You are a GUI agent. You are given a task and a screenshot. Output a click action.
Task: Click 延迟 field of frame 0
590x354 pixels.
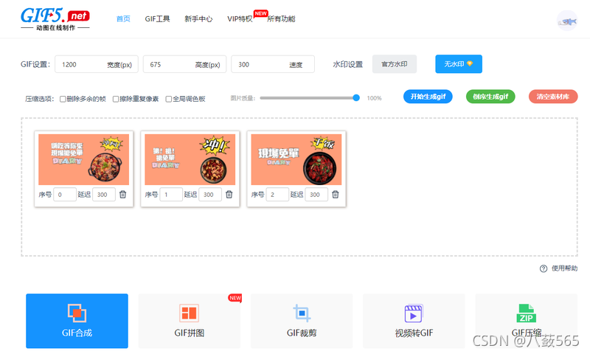[x=104, y=195]
